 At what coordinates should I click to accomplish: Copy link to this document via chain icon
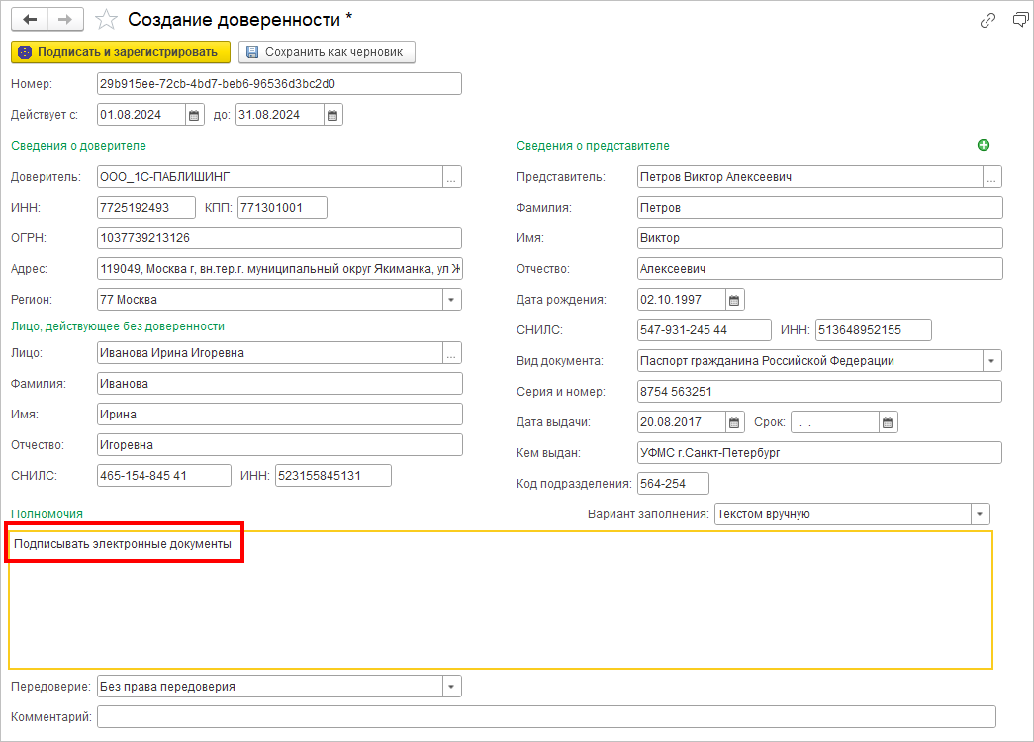point(987,20)
